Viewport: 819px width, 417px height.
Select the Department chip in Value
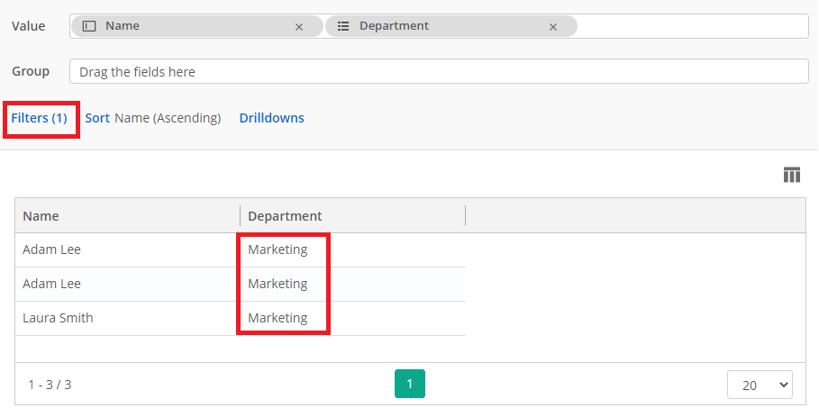pos(432,26)
